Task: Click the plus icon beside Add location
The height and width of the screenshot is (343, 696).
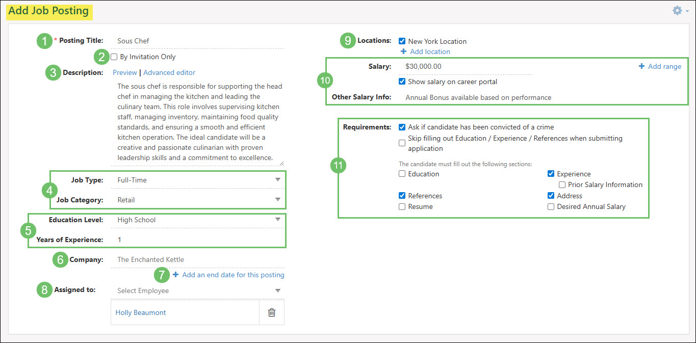Action: pos(403,51)
